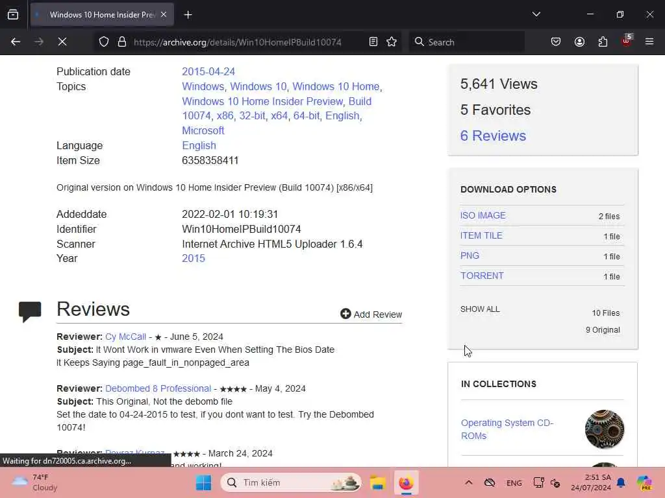665x498 pixels.
Task: Close the Windows 10 Home Insider Preview tab
Action: pyautogui.click(x=163, y=14)
